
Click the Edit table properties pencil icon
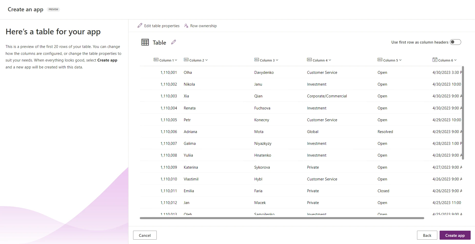click(140, 26)
